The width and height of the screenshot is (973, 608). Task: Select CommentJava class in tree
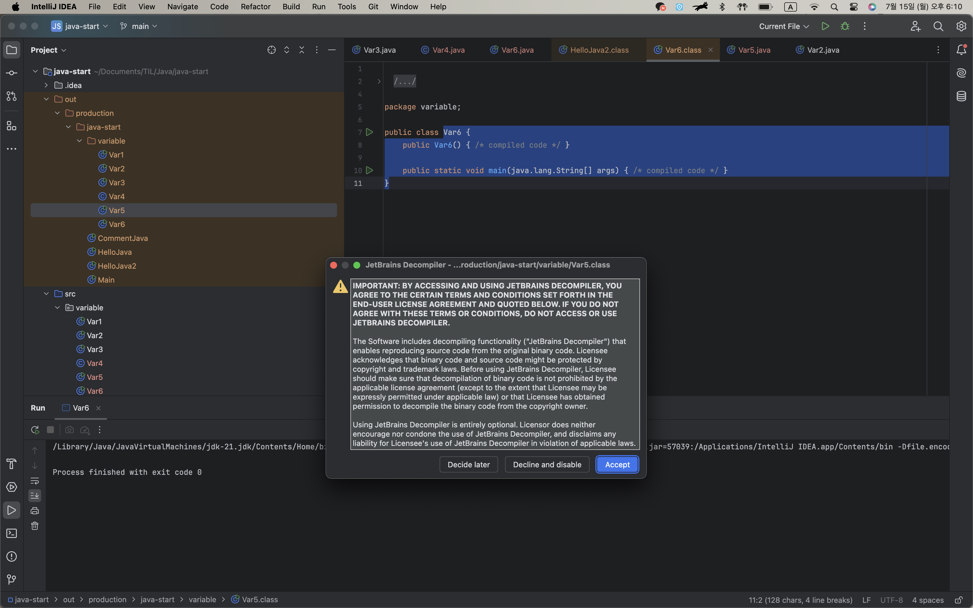tap(184, 239)
